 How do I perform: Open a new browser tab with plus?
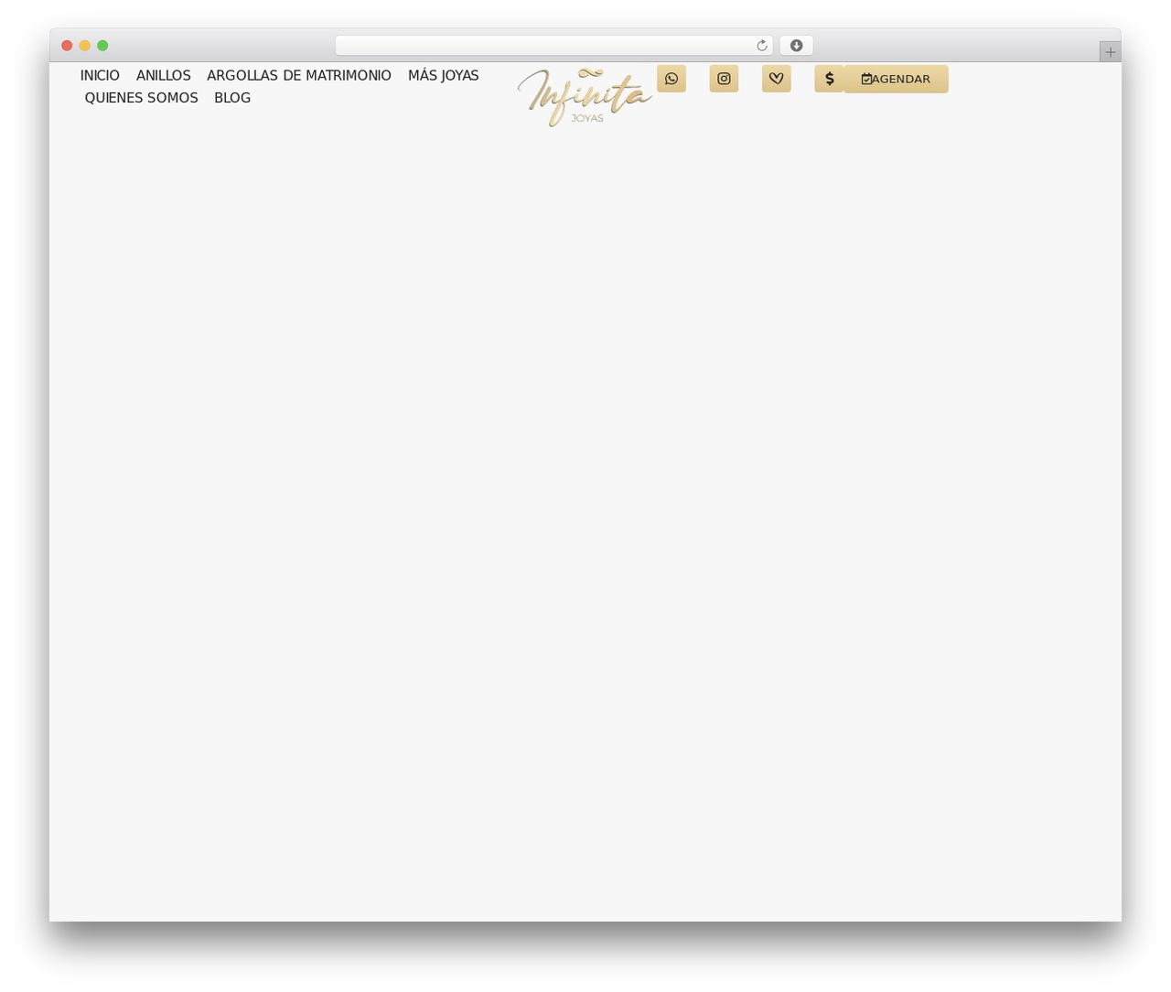(x=1111, y=52)
